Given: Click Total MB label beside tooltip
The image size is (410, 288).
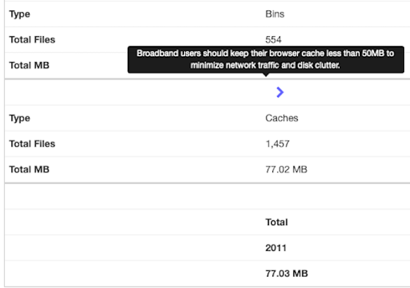Looking at the screenshot, I should (x=29, y=65).
